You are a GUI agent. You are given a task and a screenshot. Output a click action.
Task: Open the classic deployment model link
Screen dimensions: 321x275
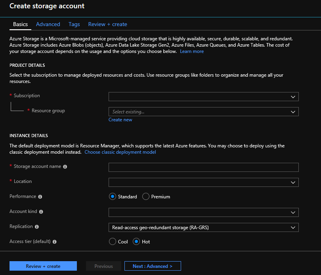click(x=120, y=152)
